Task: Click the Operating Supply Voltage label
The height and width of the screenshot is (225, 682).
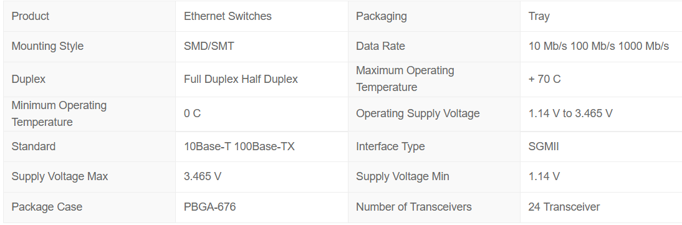Action: coord(418,113)
